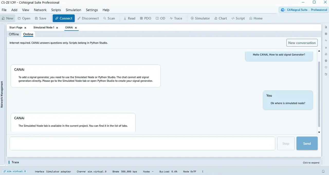Click the document icon in right sidebar
This screenshot has height=175, width=329.
(326, 27)
